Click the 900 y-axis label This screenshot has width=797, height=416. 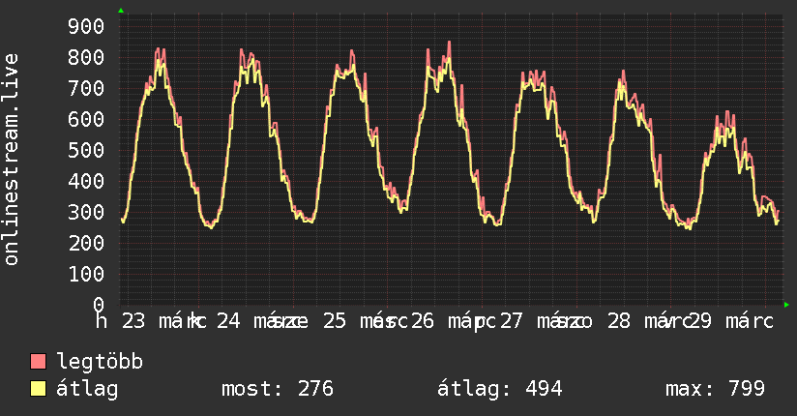(x=86, y=26)
